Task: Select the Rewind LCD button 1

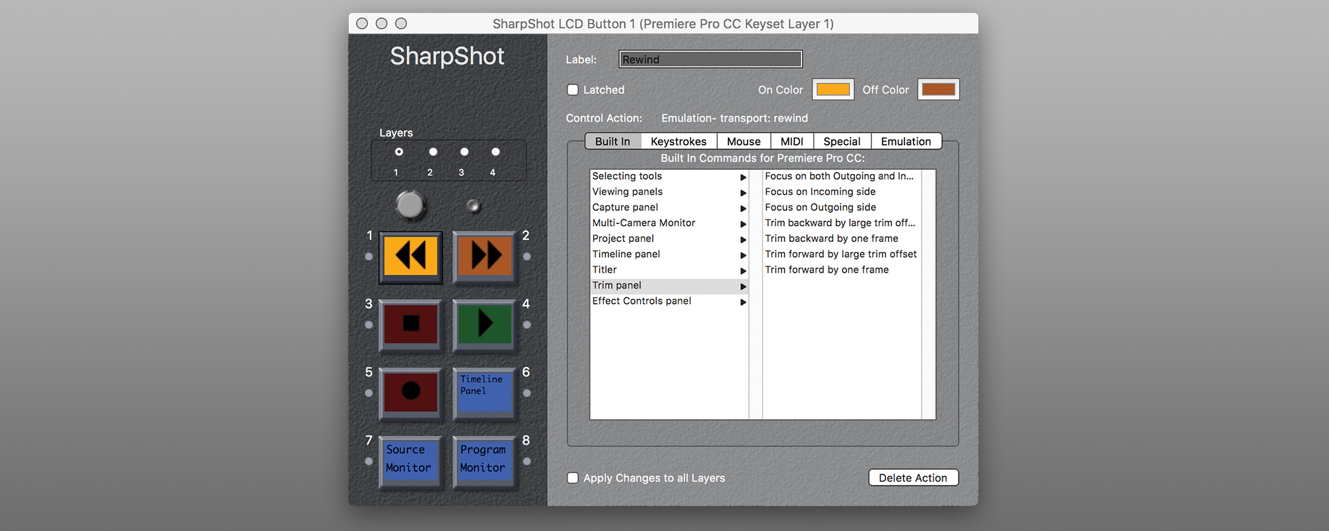Action: 410,256
